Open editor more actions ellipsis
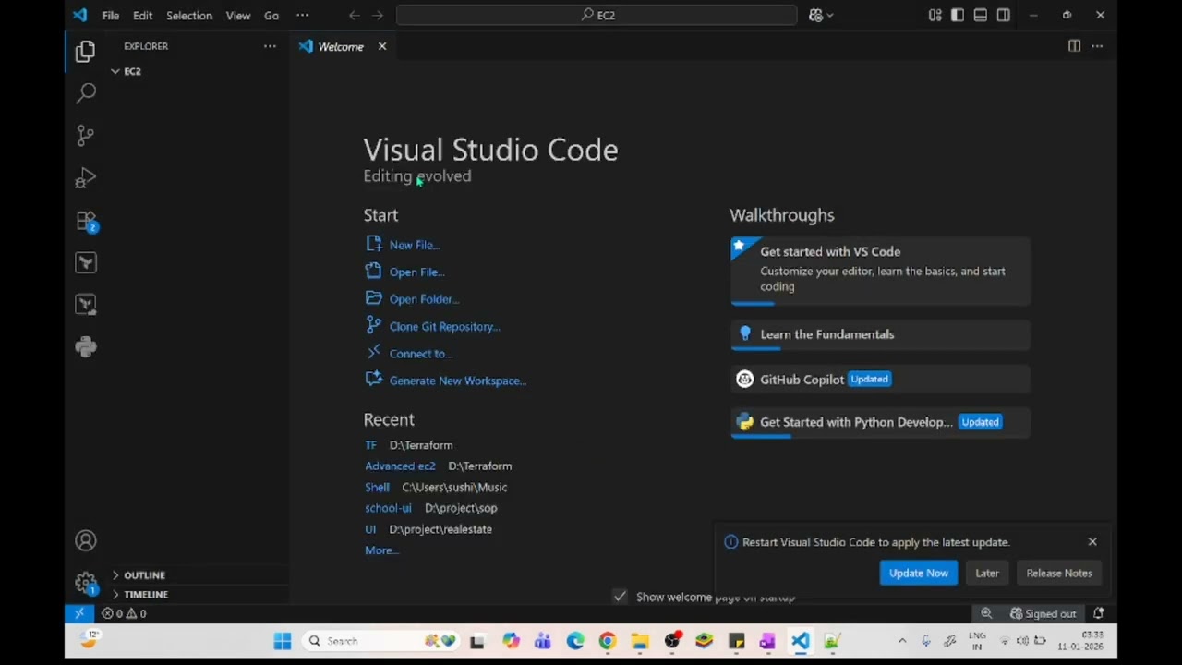The width and height of the screenshot is (1182, 665). tap(1097, 46)
